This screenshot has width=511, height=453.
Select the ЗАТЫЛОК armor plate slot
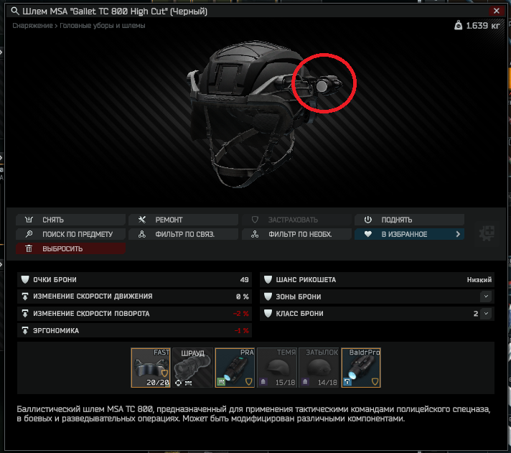319,368
